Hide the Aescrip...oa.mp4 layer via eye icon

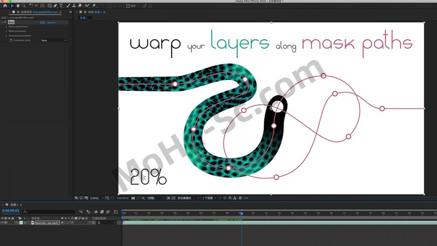click(x=2, y=223)
